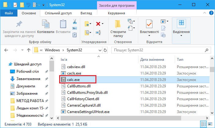Switch to Details view icon in status bar

[x=204, y=124]
